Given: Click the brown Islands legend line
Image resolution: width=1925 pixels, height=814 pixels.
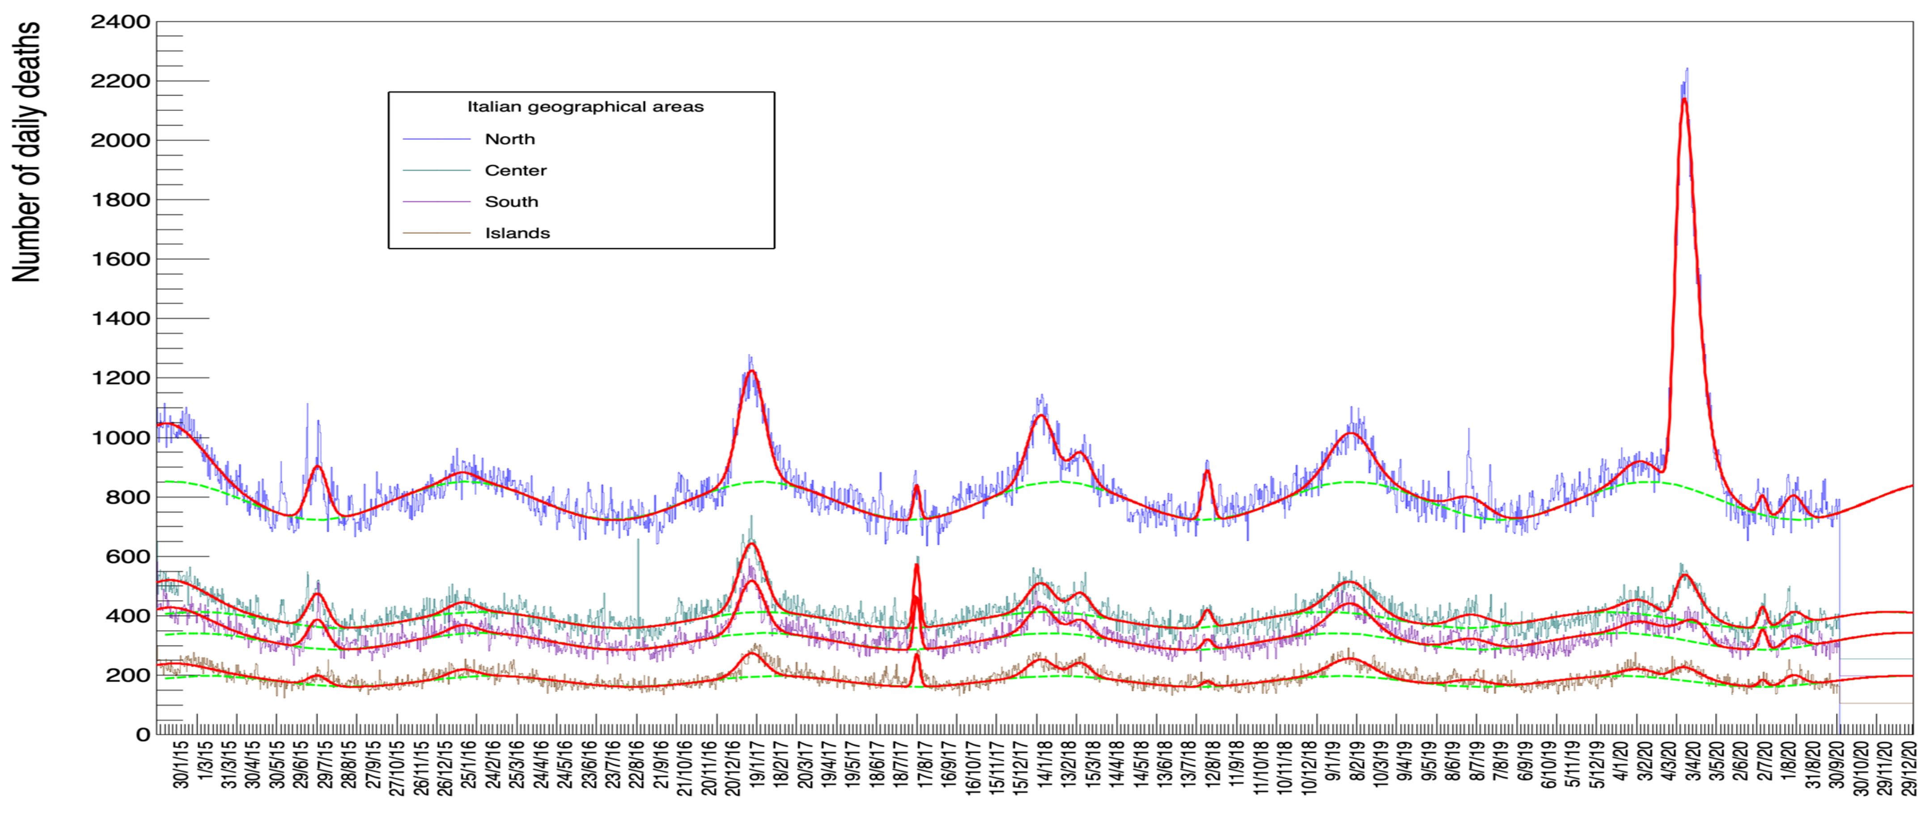Looking at the screenshot, I should click(437, 233).
